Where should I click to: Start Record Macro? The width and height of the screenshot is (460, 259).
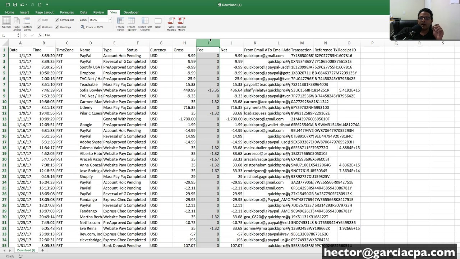pos(181,24)
